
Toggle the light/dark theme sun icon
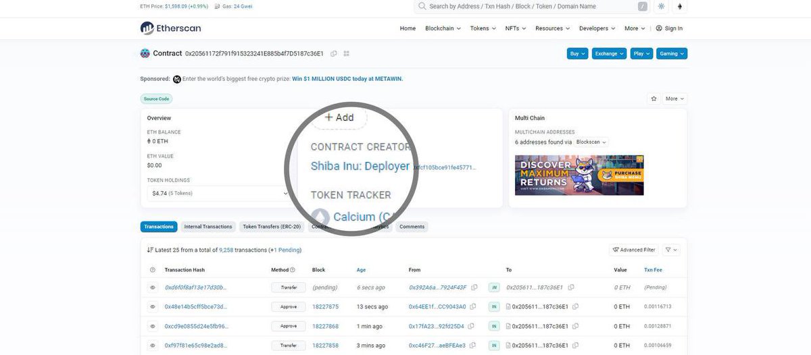661,6
